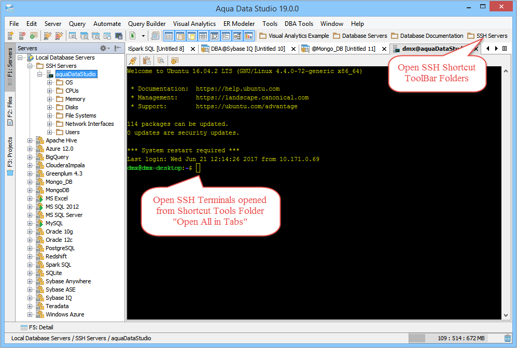Open the Database Documentation shortcut folder

coord(427,36)
